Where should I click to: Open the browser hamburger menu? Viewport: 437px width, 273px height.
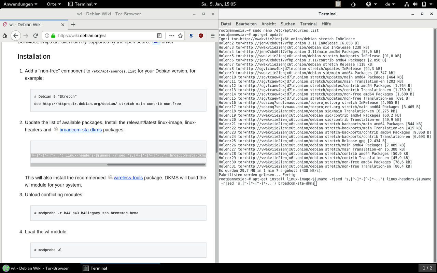coord(212,35)
